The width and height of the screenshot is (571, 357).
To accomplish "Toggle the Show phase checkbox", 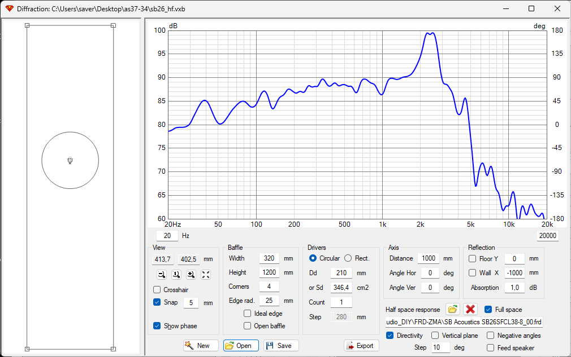I will 157,326.
